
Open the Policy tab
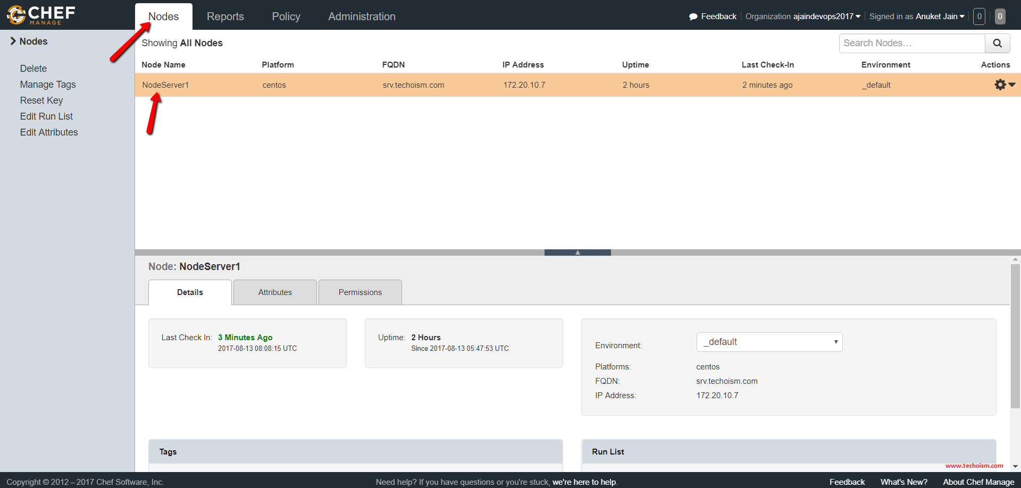click(286, 16)
